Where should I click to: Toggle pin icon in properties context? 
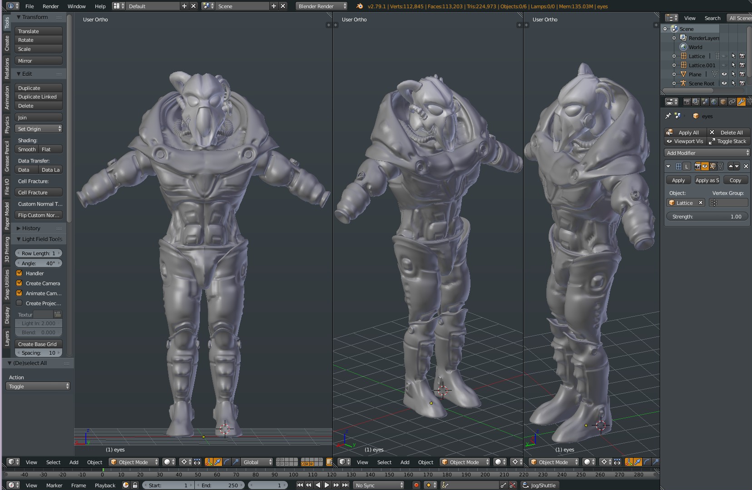pos(668,116)
